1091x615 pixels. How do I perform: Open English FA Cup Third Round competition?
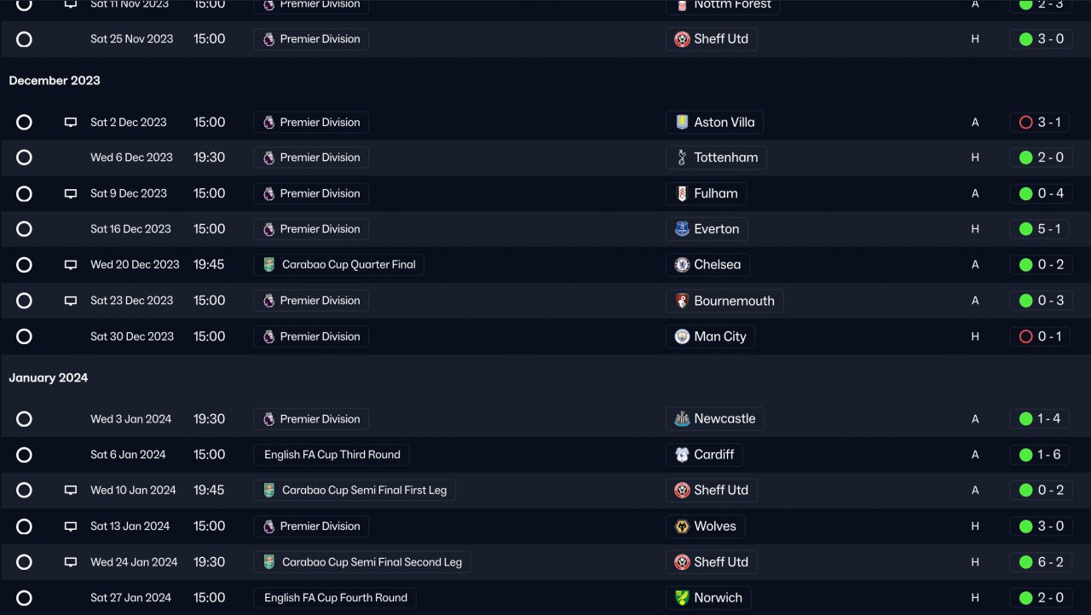click(332, 455)
